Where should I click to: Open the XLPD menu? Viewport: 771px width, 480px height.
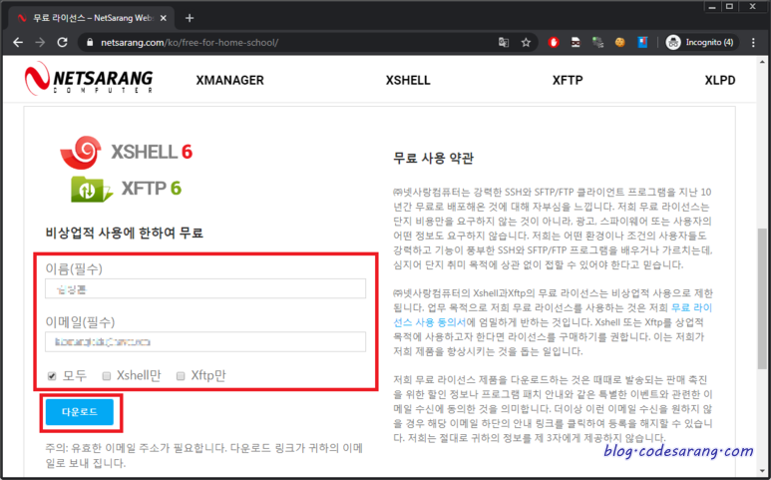[x=720, y=80]
